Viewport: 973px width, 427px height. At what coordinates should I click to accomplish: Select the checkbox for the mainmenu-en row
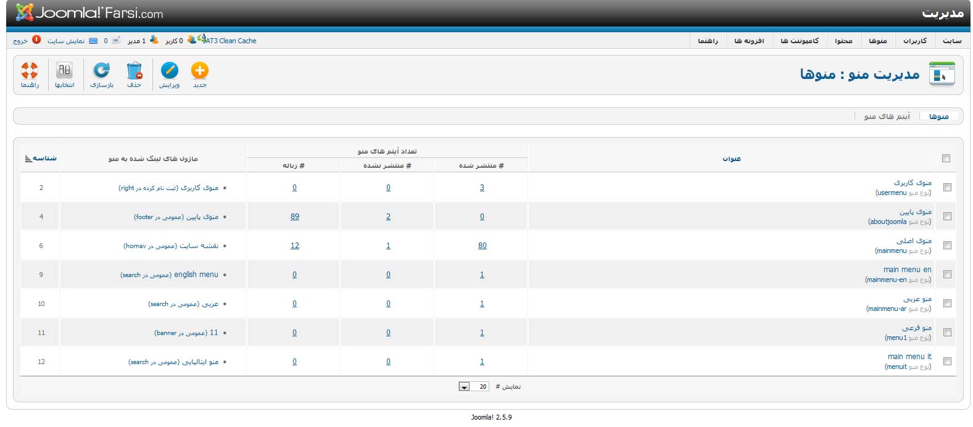(x=947, y=275)
